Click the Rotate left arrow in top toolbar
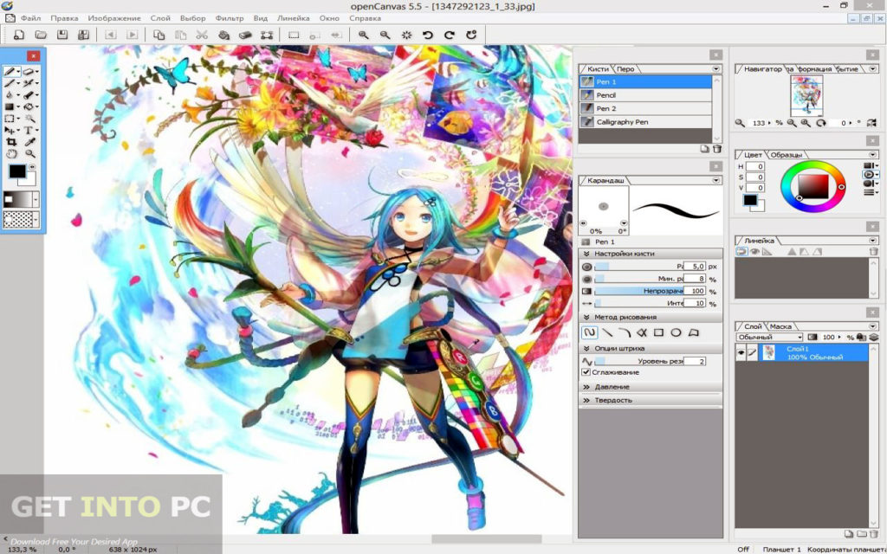 click(428, 35)
